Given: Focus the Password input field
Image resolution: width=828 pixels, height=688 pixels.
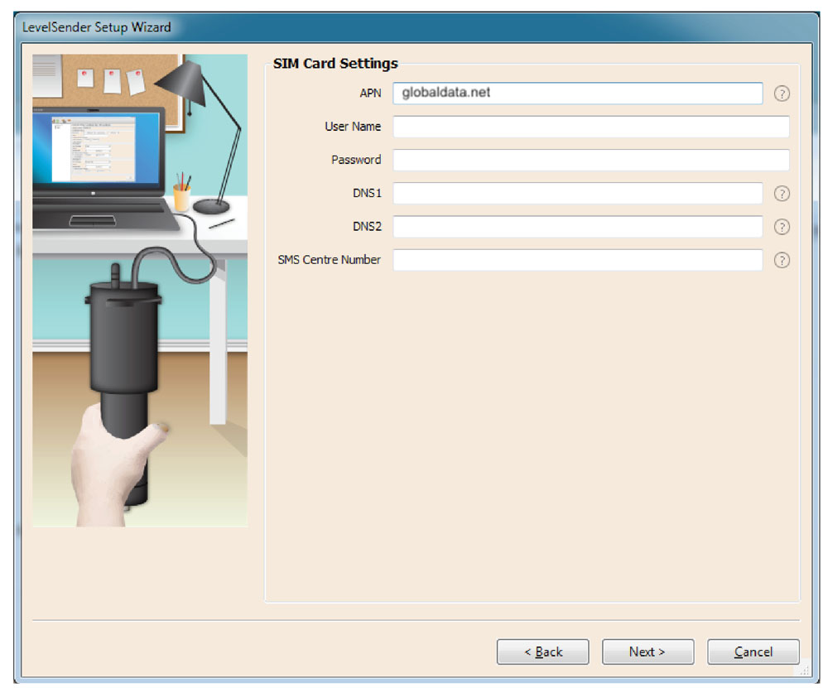Looking at the screenshot, I should pyautogui.click(x=591, y=160).
